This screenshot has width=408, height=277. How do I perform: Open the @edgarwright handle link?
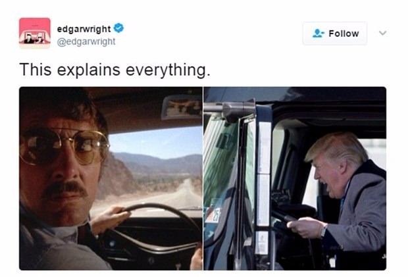[86, 41]
